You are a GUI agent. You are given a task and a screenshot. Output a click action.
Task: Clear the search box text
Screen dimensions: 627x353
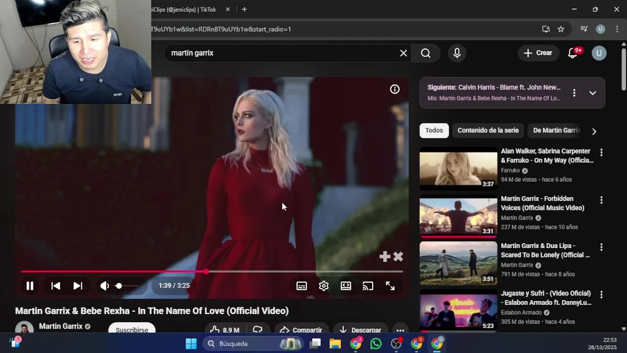(404, 53)
